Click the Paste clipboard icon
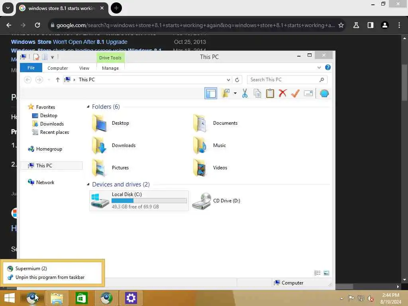 click(270, 93)
